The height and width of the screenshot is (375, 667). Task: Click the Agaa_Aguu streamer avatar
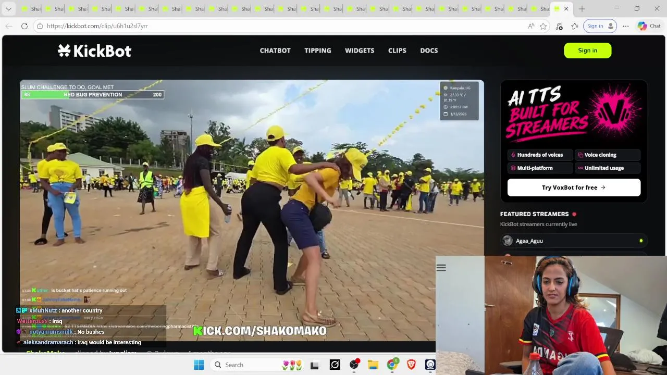point(508,241)
